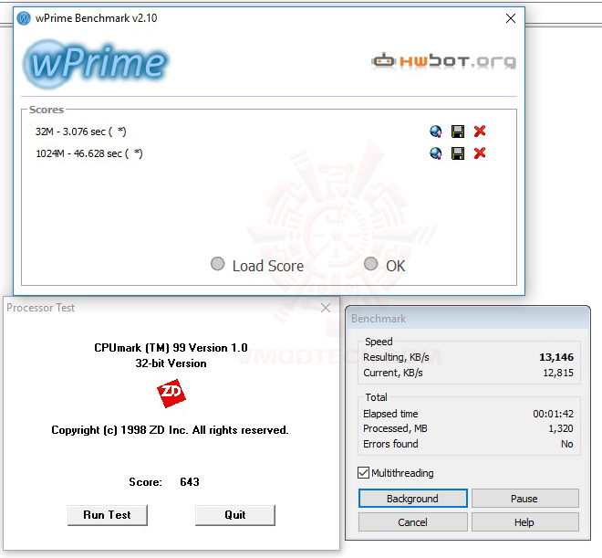The width and height of the screenshot is (602, 558).
Task: Click the Resulting KB/s value 13,146
Action: point(556,357)
